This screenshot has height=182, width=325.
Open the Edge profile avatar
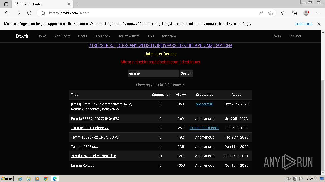[306, 13]
